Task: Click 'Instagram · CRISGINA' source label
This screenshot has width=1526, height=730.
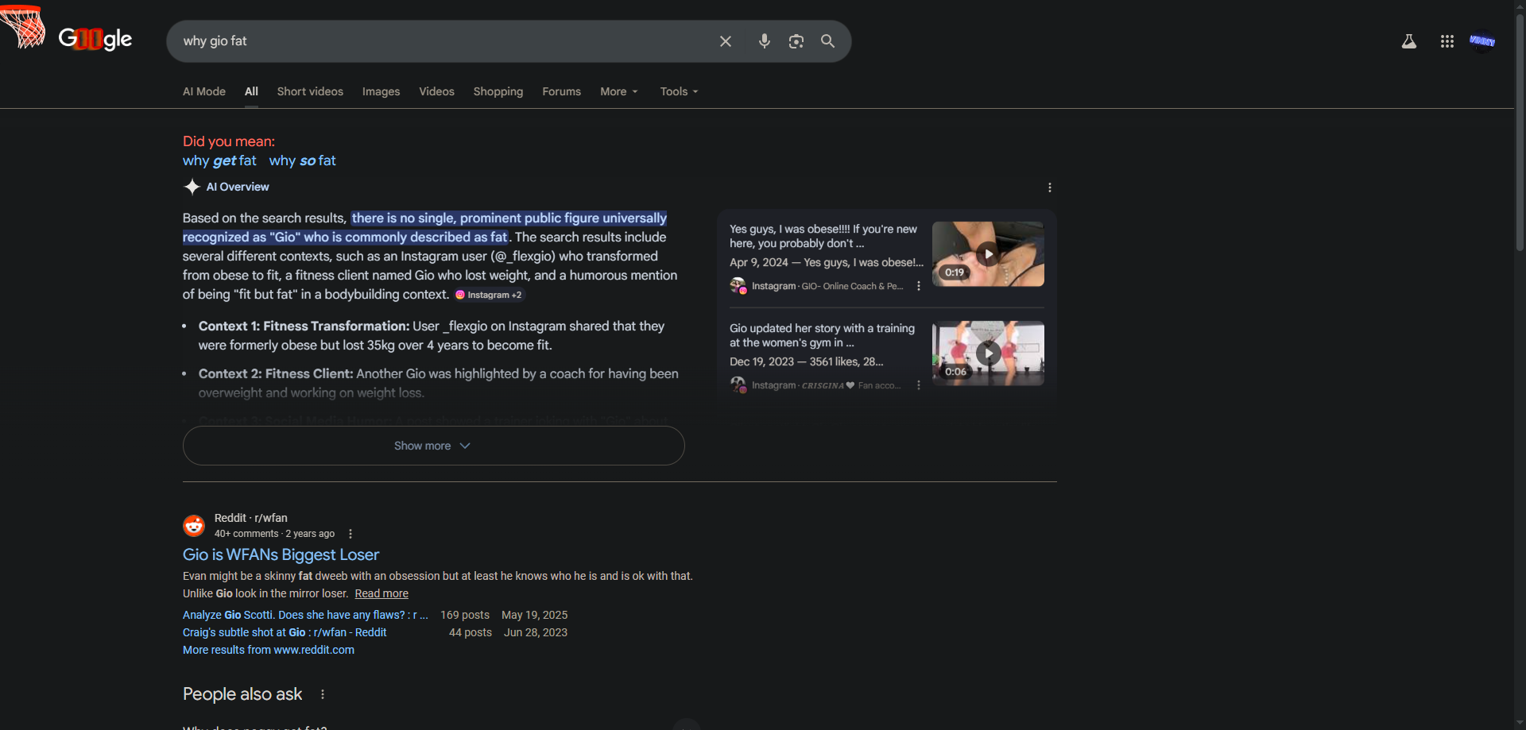Action: tap(827, 385)
